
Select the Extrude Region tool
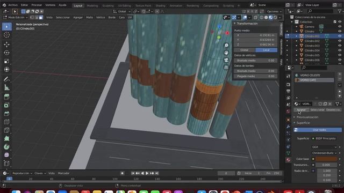(6, 105)
